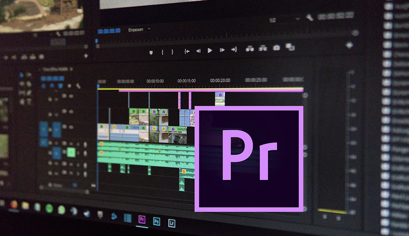Image resolution: width=409 pixels, height=236 pixels.
Task: Open the browser icon with blue underline in taskbar
Action: tap(13, 205)
